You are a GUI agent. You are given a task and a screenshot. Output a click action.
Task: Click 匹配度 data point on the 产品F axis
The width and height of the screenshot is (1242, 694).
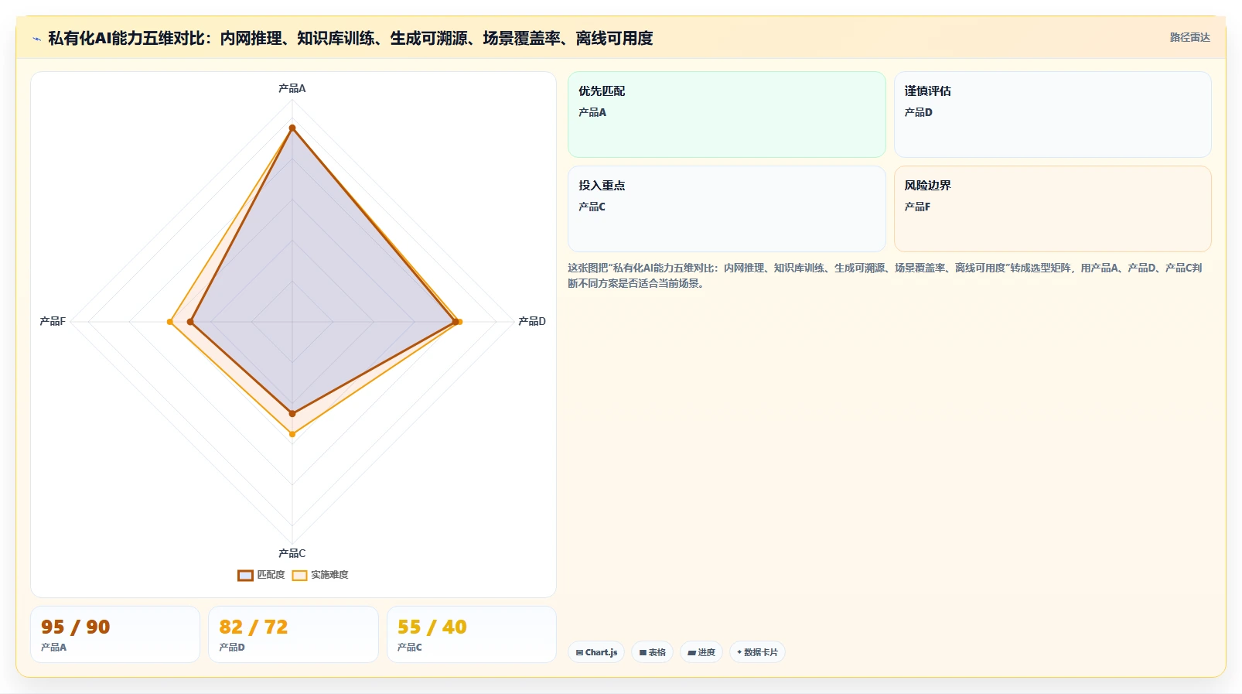tap(190, 322)
